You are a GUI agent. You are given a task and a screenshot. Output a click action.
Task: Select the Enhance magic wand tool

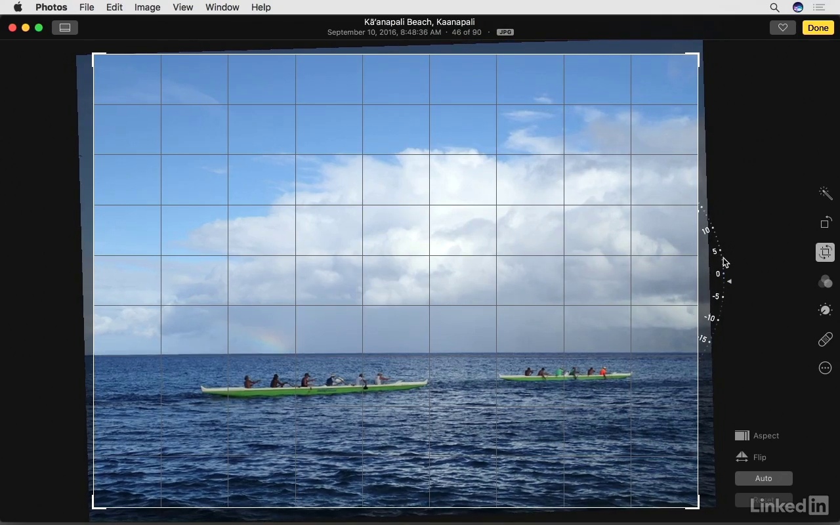[x=825, y=193]
